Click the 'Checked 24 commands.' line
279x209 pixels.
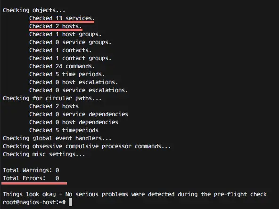coord(62,66)
